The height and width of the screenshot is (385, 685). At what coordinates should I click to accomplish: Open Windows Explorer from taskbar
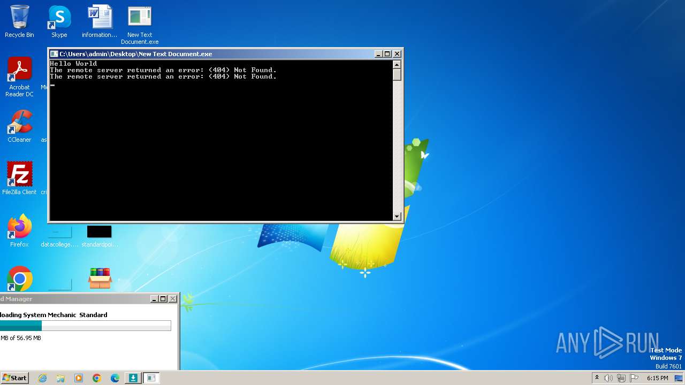tap(60, 378)
